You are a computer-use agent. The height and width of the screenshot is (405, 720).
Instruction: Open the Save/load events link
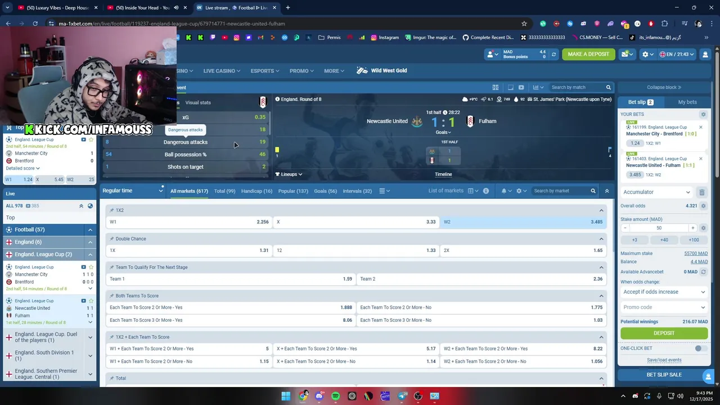[664, 360]
